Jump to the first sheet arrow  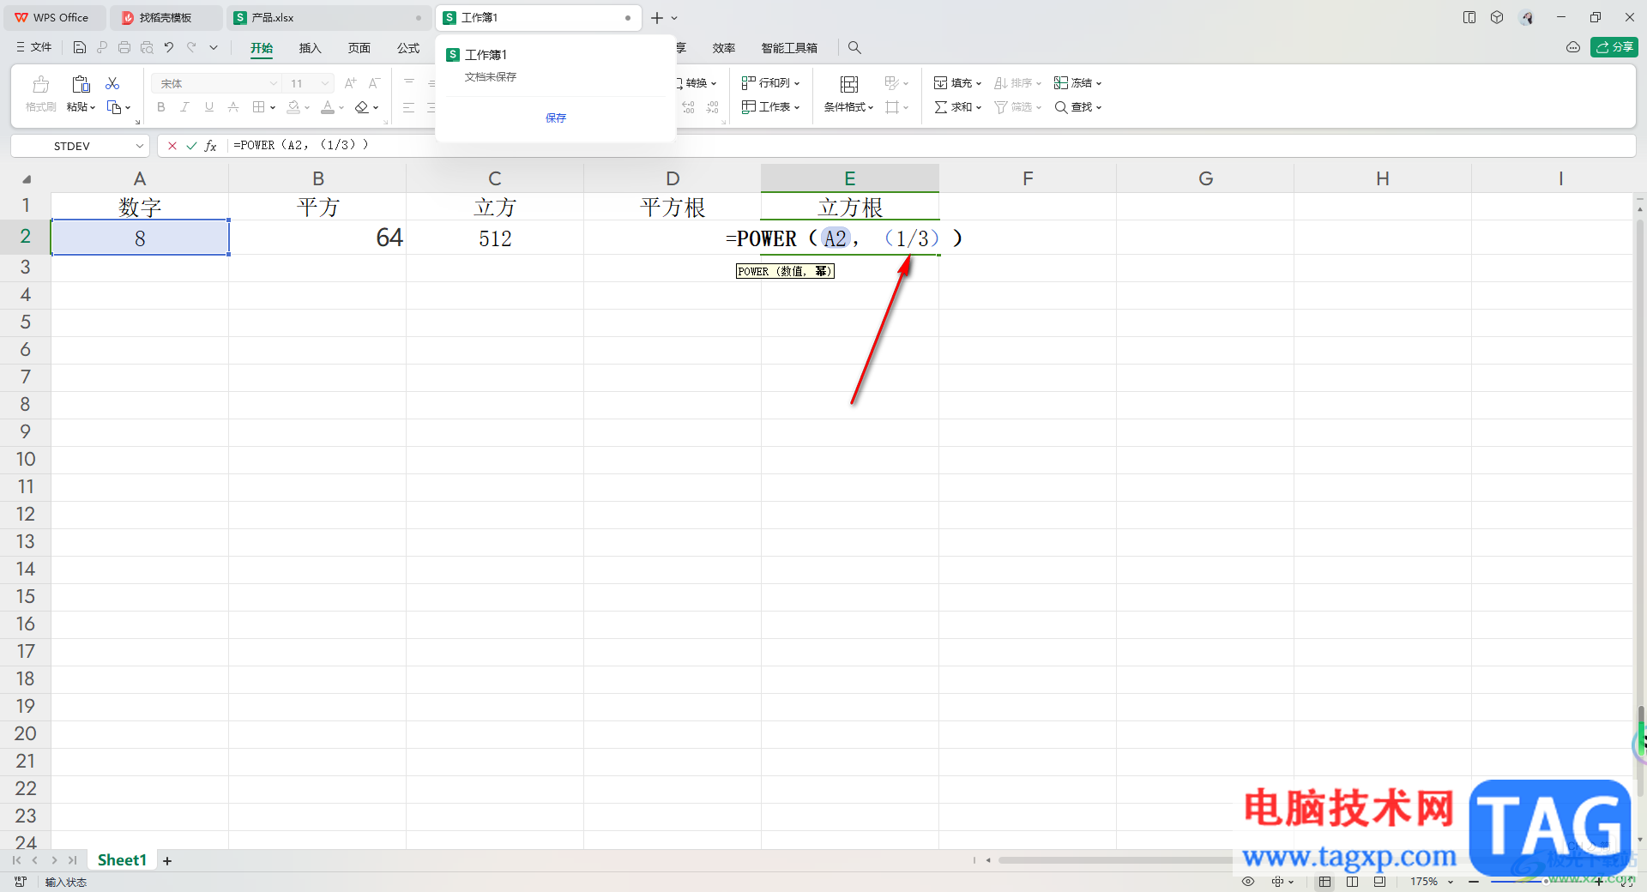tap(16, 860)
